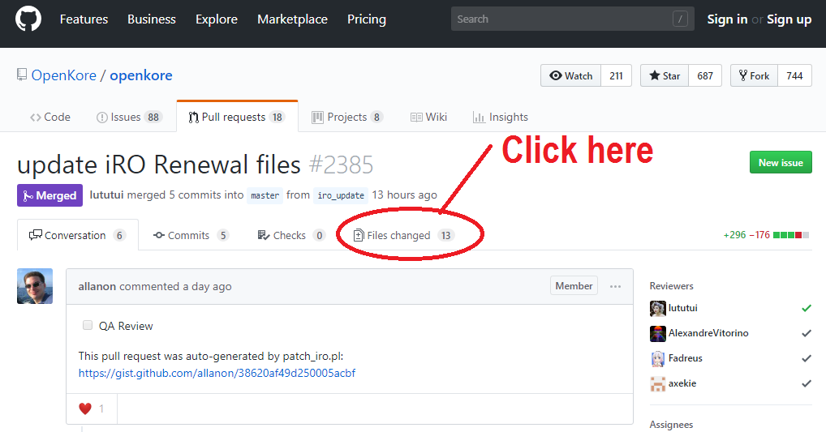826x432 pixels.
Task: Click Fadreus's reviewer avatar
Action: pos(658,359)
